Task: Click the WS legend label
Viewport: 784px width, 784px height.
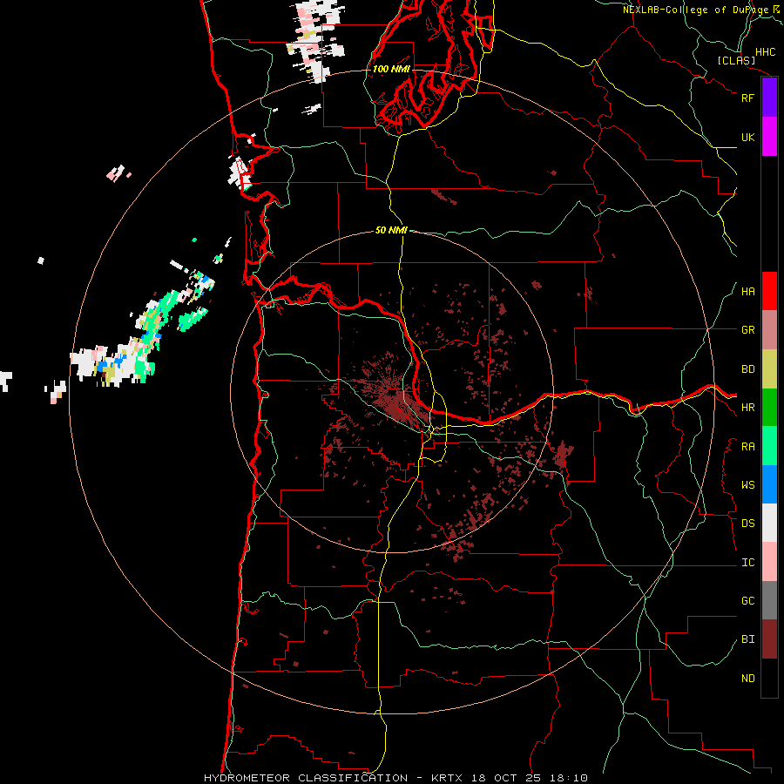Action: click(747, 485)
